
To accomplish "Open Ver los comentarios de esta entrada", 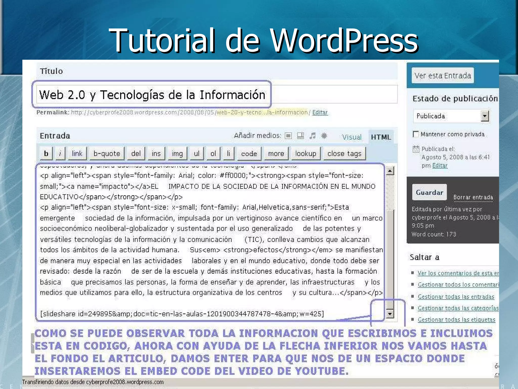I will [458, 273].
